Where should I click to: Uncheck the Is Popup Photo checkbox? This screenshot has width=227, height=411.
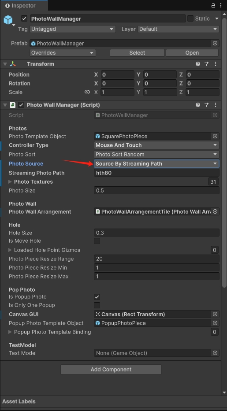(x=97, y=297)
